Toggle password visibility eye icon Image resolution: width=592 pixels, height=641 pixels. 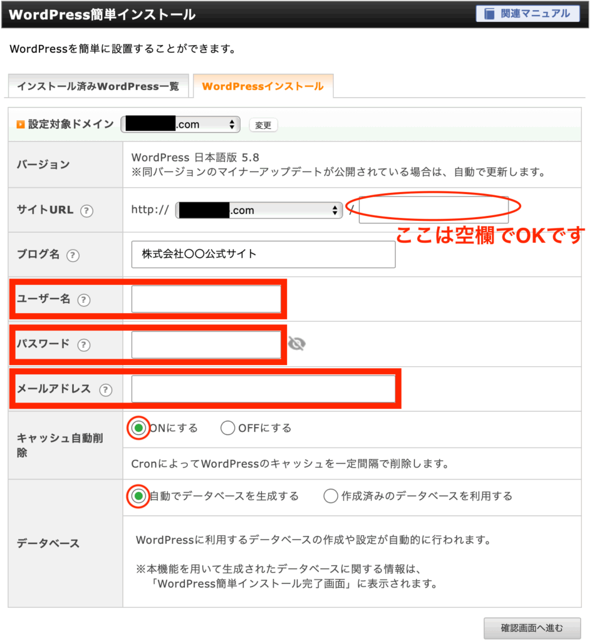coord(296,344)
